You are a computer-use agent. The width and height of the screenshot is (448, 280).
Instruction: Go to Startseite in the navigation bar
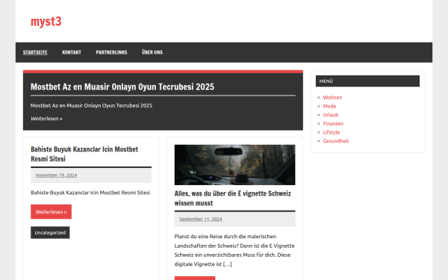click(35, 52)
